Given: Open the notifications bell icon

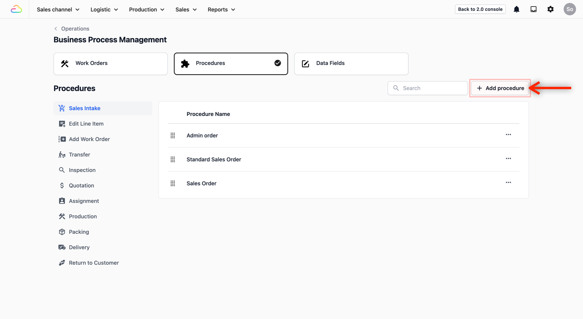Looking at the screenshot, I should pyautogui.click(x=517, y=9).
